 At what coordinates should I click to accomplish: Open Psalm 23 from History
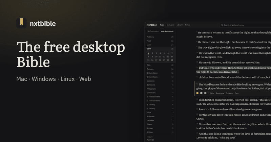pyautogui.click(x=150, y=140)
